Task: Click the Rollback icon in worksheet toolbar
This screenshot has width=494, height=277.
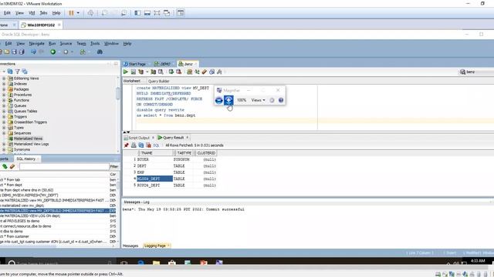Action: pyautogui.click(x=178, y=72)
